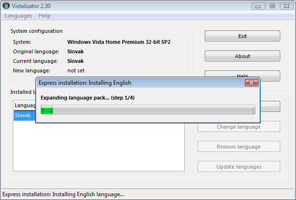Screen dimensions: 296x200
Task: Click empty area of installed languages list
Action: tap(95, 148)
